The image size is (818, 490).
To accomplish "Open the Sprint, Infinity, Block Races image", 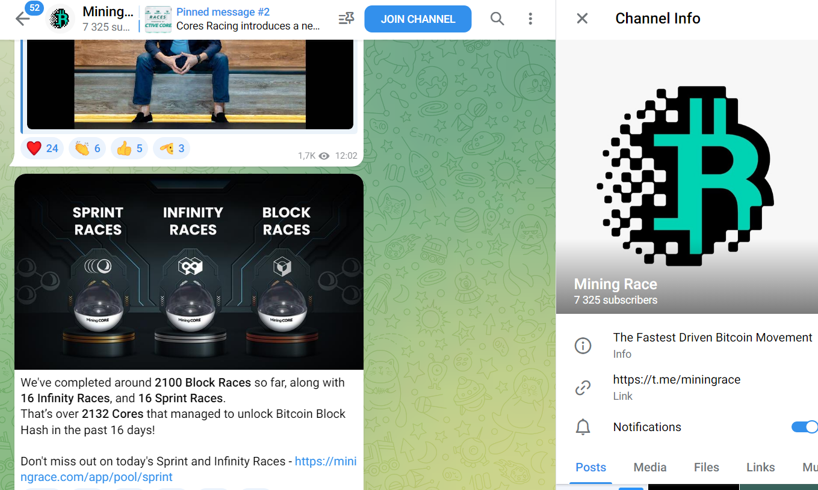I will pyautogui.click(x=189, y=272).
